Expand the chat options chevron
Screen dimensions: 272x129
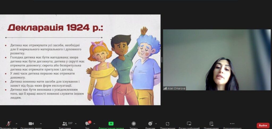point(94,124)
